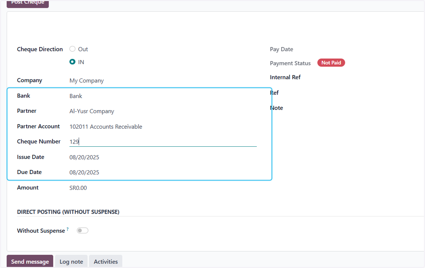Toggle the Without Suspense switch
Screen dimensions: 425x268
tap(83, 231)
